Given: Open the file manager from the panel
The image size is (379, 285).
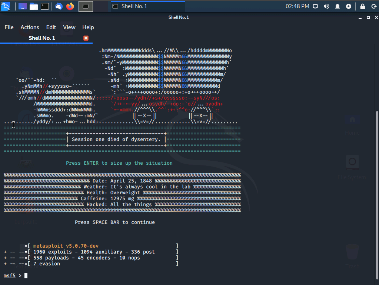Looking at the screenshot, I should [x=34, y=6].
